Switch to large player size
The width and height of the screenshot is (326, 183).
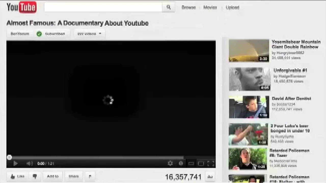pos(201,164)
